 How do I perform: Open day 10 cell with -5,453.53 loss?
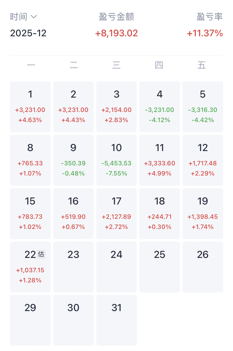tap(116, 160)
